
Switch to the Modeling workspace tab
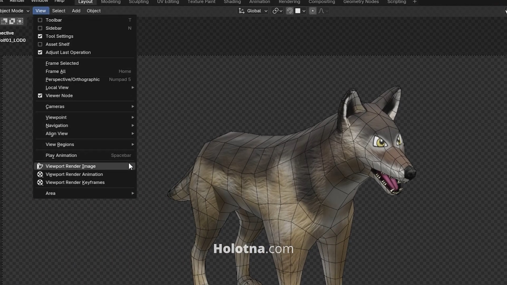[x=111, y=2]
